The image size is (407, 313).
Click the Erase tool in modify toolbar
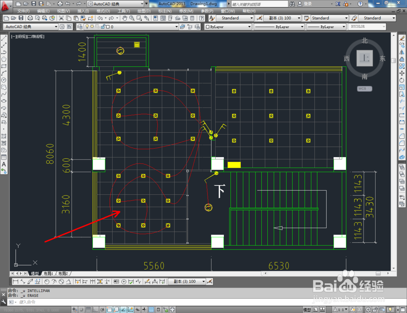click(402, 38)
